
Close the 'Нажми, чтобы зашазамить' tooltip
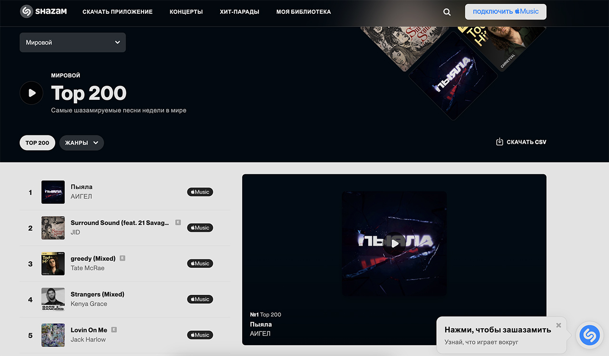click(559, 326)
